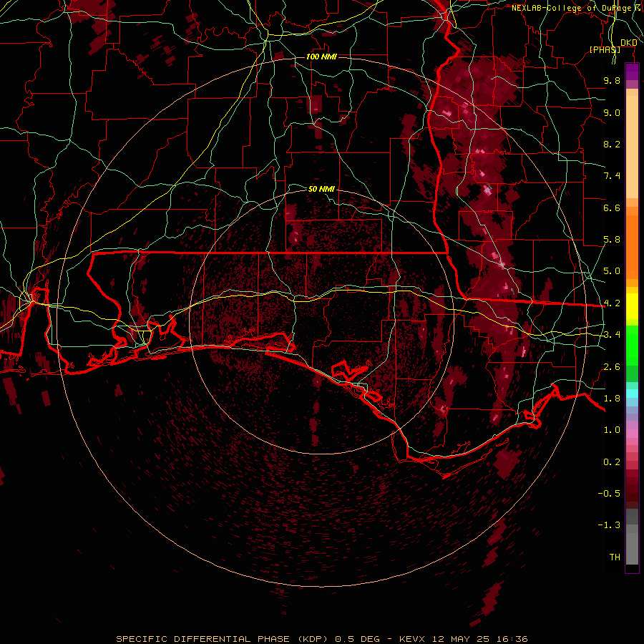Select the [PHAS] label above the color scale
Image resolution: width=644 pixels, height=644 pixels.
[x=605, y=49]
